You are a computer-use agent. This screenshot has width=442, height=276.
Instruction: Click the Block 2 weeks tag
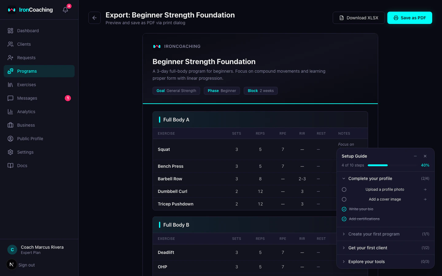point(261,91)
